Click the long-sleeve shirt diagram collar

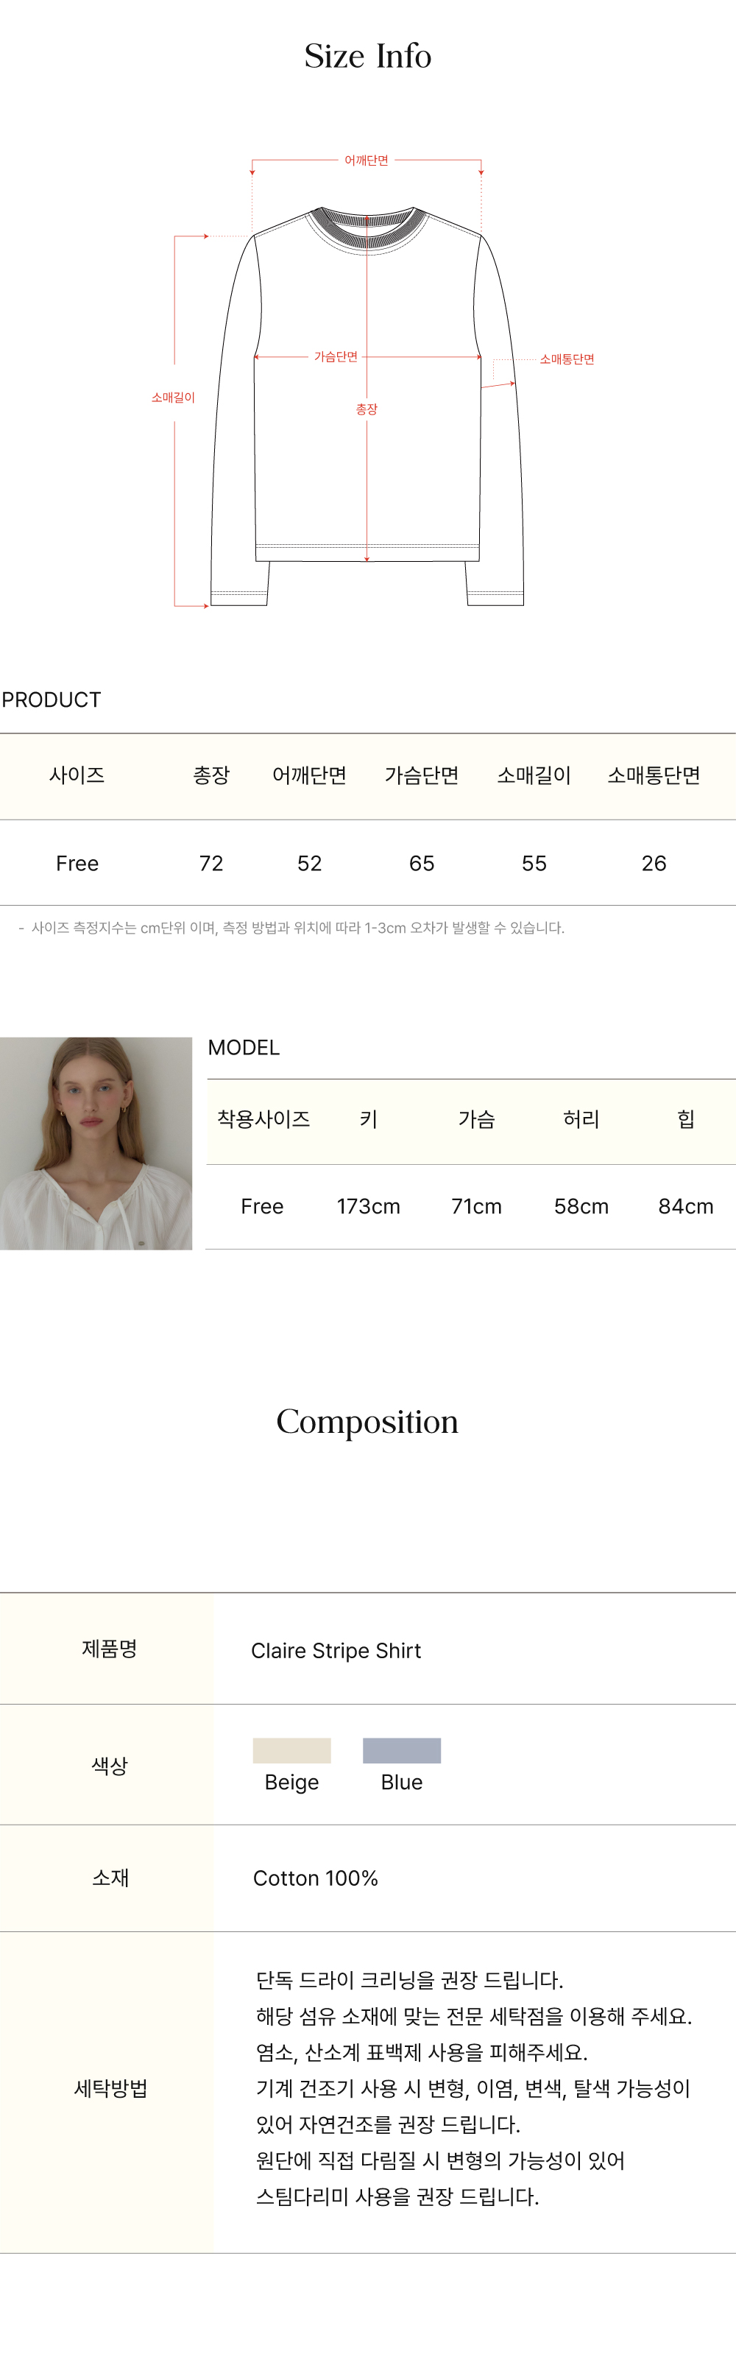pyautogui.click(x=367, y=226)
